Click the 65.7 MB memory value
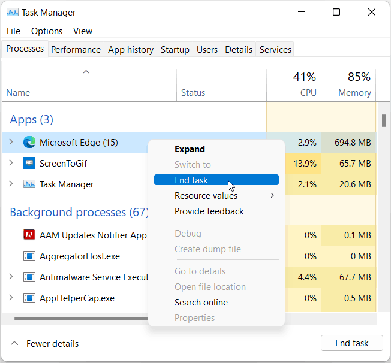 355,163
